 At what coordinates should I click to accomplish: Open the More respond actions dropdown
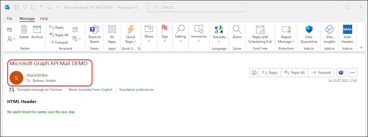coord(77,39)
